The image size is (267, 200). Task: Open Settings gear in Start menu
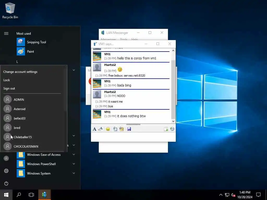[6, 171]
